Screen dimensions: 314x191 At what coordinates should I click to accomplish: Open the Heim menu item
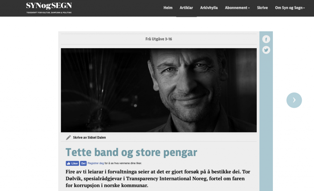coord(168,8)
